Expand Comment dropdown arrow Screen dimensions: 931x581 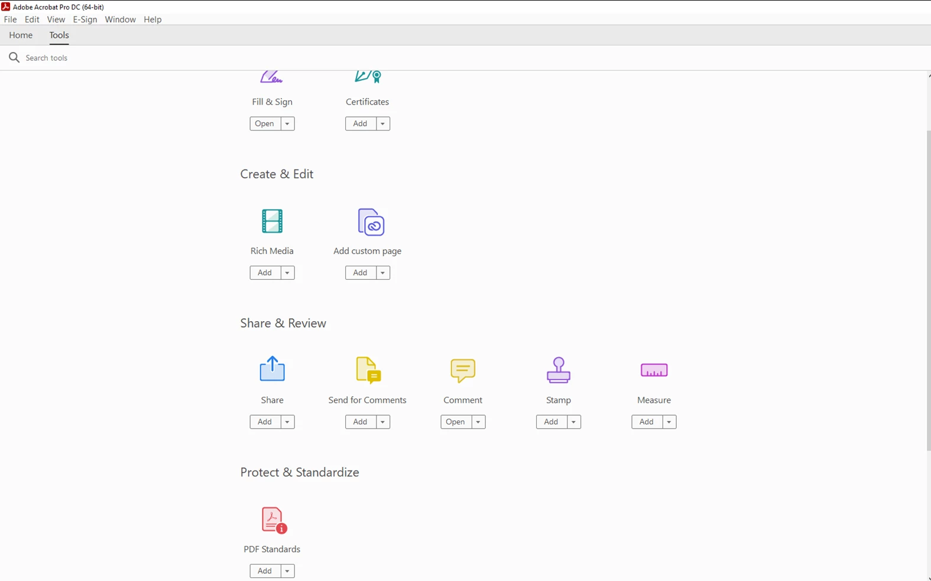(478, 422)
